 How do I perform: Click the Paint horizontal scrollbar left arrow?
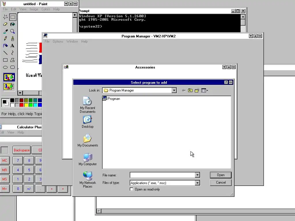[20, 93]
